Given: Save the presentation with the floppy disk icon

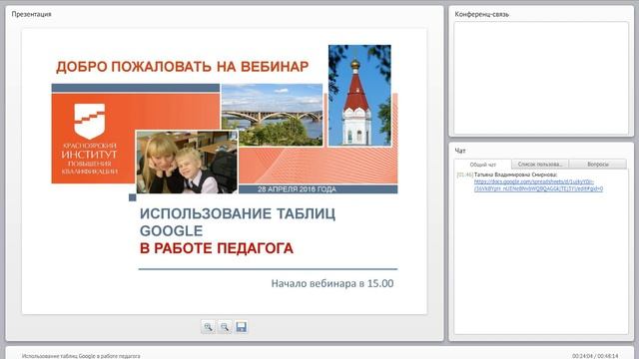Looking at the screenshot, I should click(x=242, y=327).
